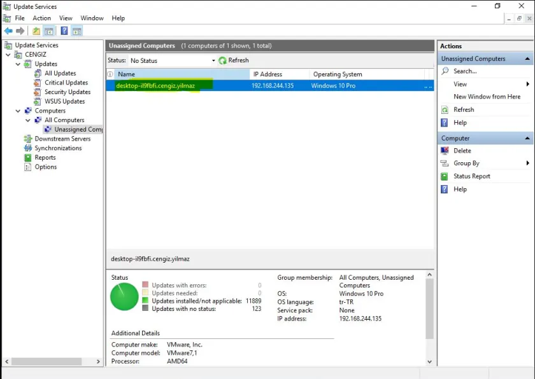
Task: Collapse the Unassigned Computers actions section
Action: (x=527, y=59)
